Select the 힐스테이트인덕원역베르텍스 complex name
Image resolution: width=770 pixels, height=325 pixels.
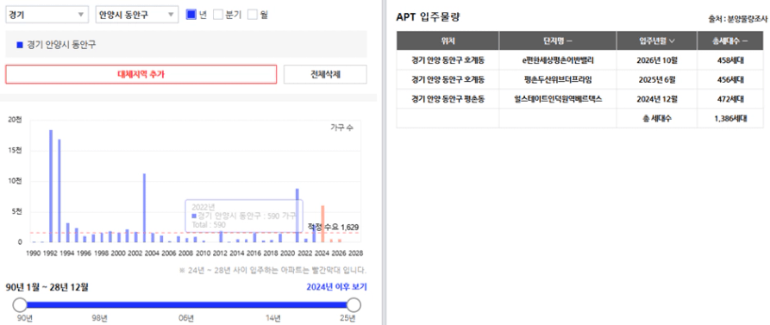click(558, 98)
